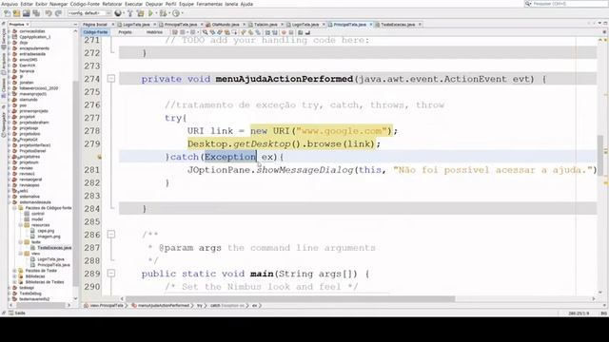
Task: Select the Código-Fonte editor view button
Action: click(95, 32)
